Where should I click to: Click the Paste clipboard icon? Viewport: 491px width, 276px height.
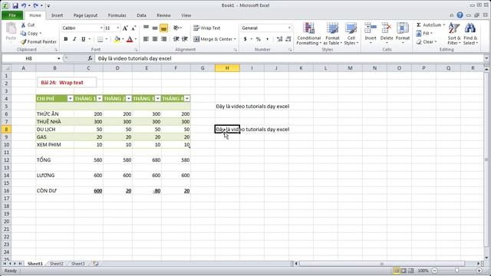coord(11,29)
